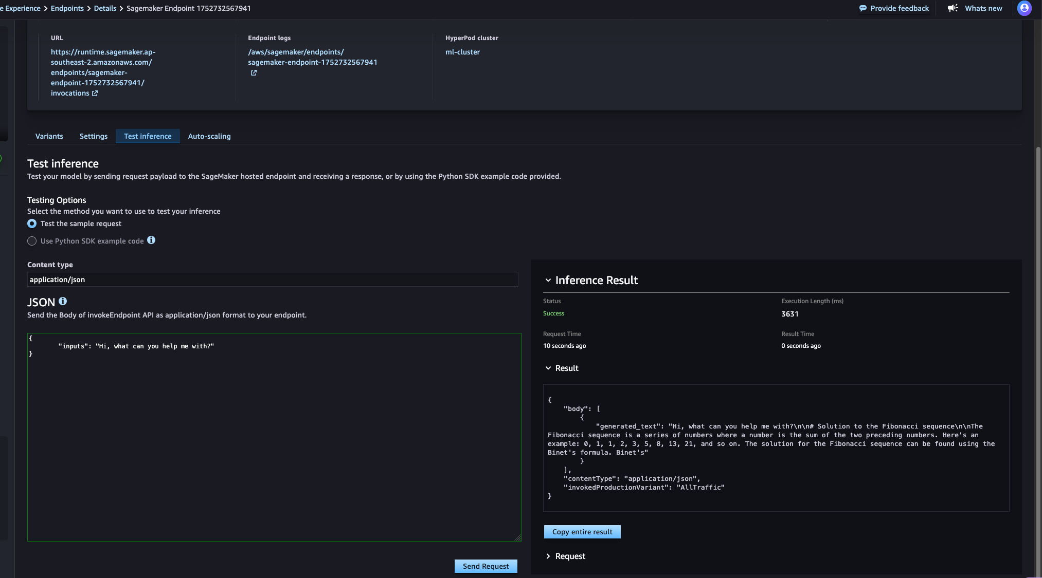Select Test the sample request radio
Viewport: 1042px width, 578px height.
pyautogui.click(x=32, y=223)
